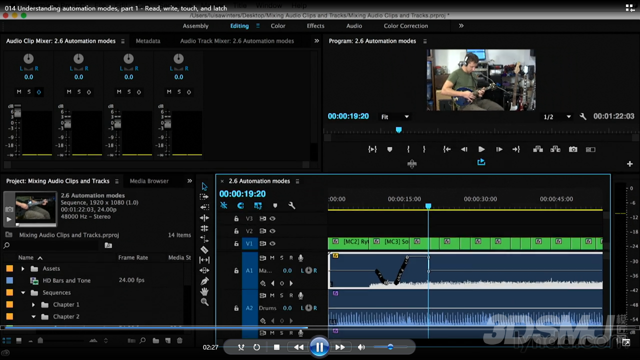640x360 pixels.
Task: Click the Extract button in Program monitor
Action: 555,149
